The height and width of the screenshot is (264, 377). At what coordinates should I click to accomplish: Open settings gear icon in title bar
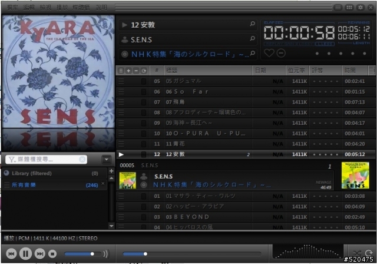(x=361, y=8)
